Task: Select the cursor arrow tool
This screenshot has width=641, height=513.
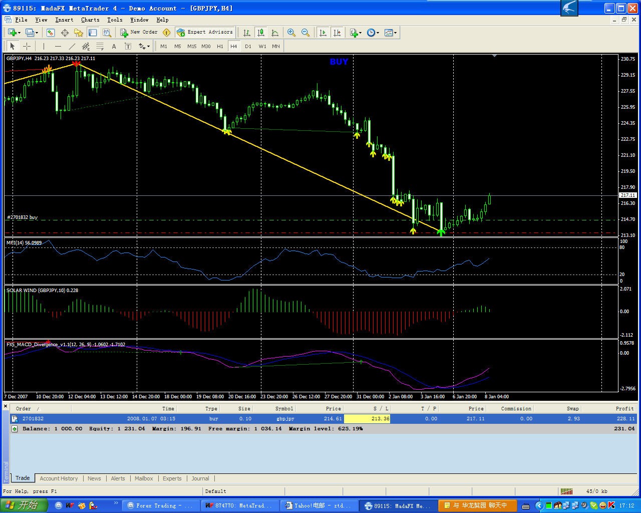Action: [13, 46]
